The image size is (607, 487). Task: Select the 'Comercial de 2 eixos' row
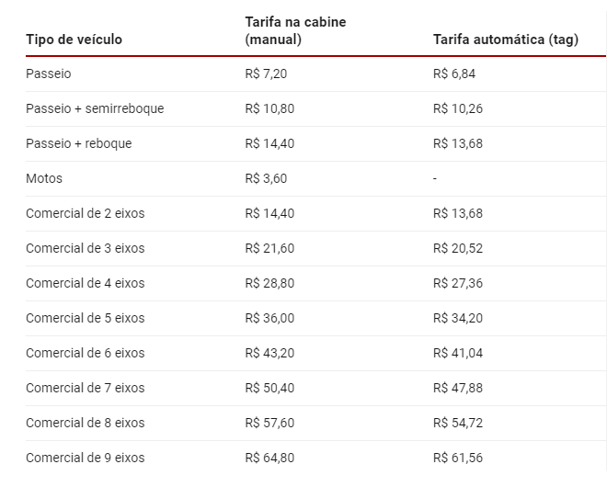coord(315,213)
